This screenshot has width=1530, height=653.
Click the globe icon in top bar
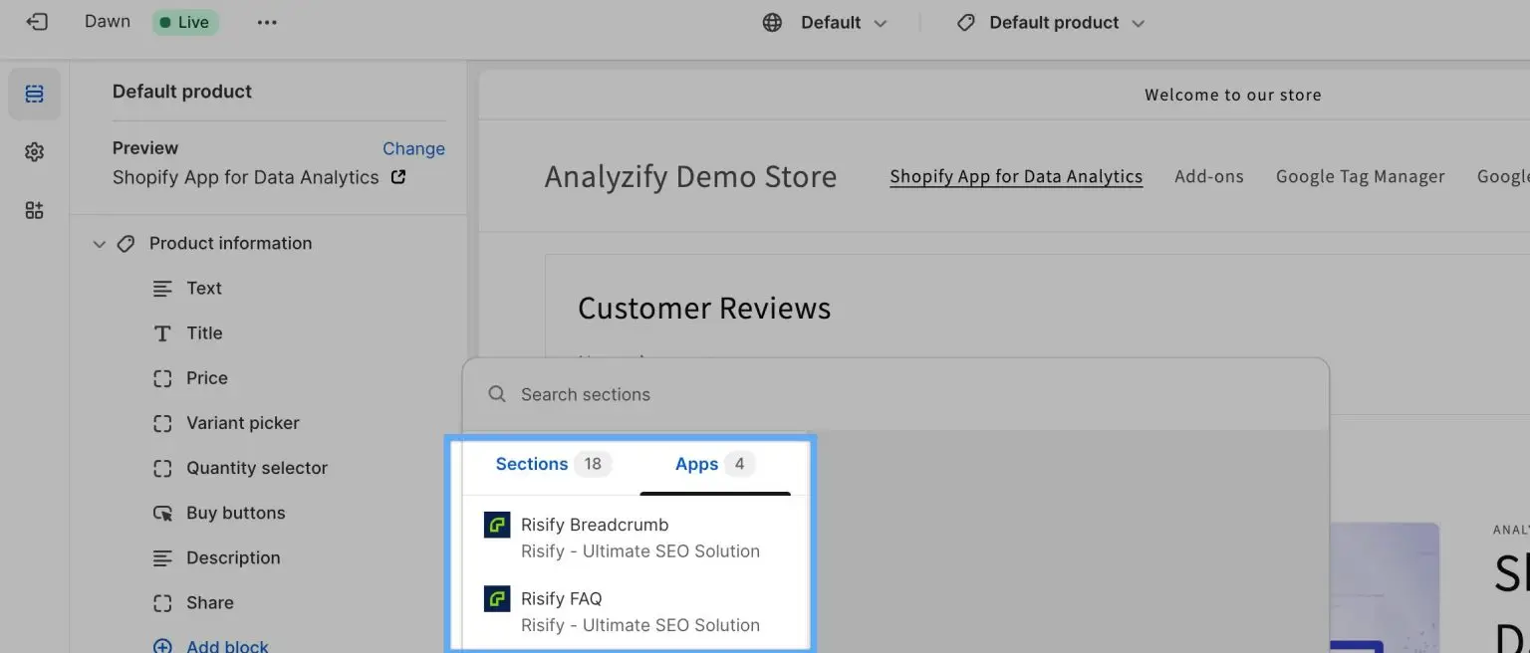772,22
